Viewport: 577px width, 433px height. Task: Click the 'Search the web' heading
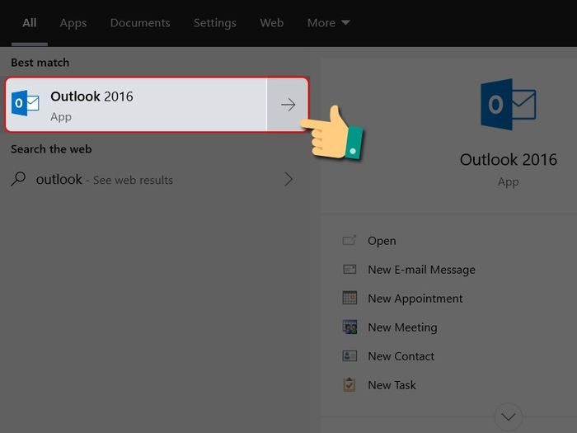[51, 149]
